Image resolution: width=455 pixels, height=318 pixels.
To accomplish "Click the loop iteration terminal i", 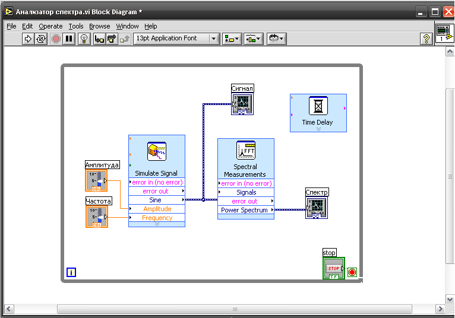I will click(x=71, y=272).
